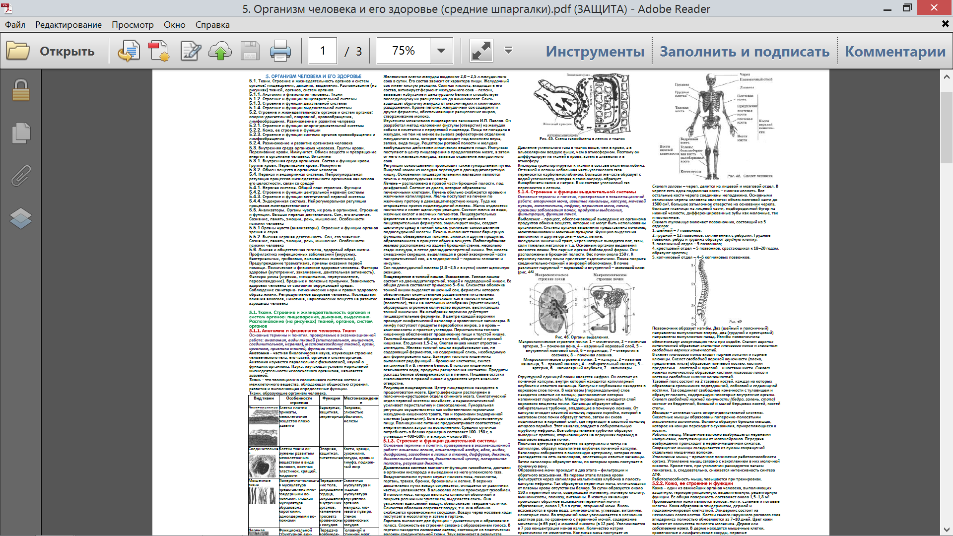Click the vertical scrollbar thumb
Viewport: 953px width, 536px height.
click(947, 128)
